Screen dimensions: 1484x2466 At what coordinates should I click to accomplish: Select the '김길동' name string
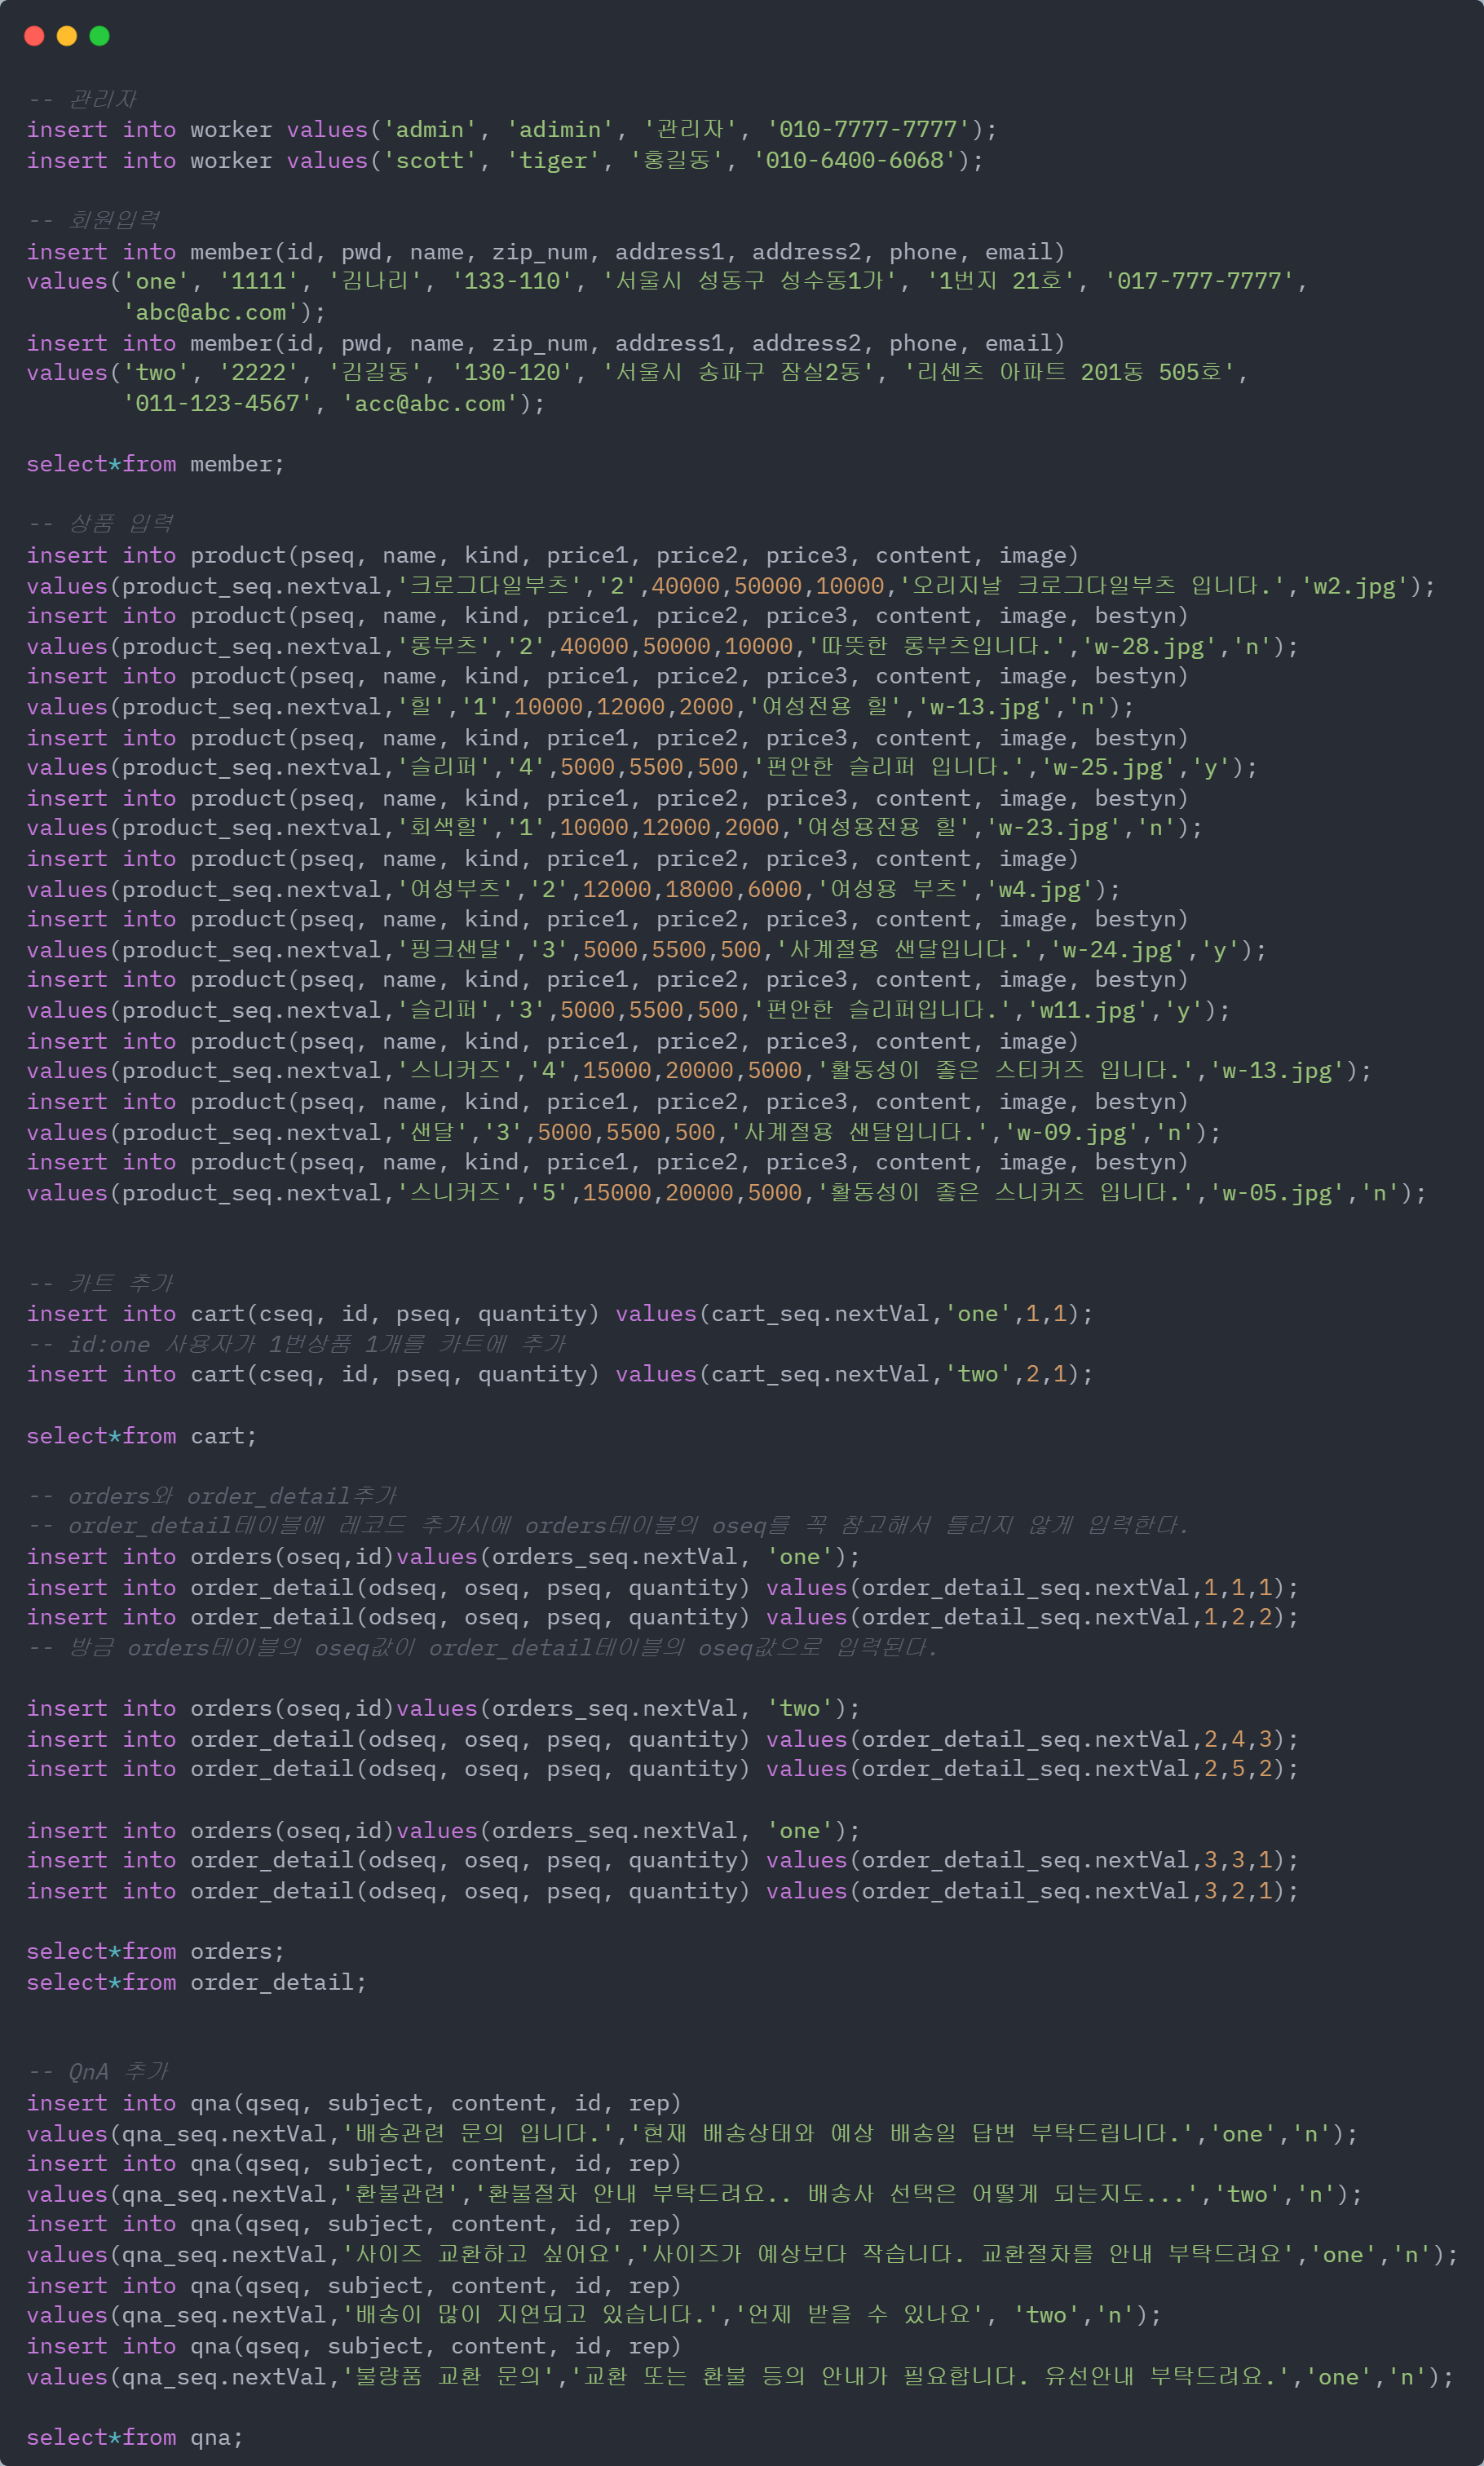pyautogui.click(x=375, y=372)
